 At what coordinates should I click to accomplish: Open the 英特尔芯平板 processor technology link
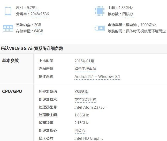pos(85,100)
